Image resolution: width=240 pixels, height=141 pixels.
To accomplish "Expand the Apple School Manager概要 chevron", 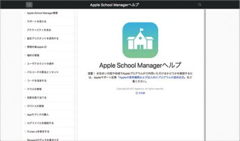I will pyautogui.click(x=25, y=13).
